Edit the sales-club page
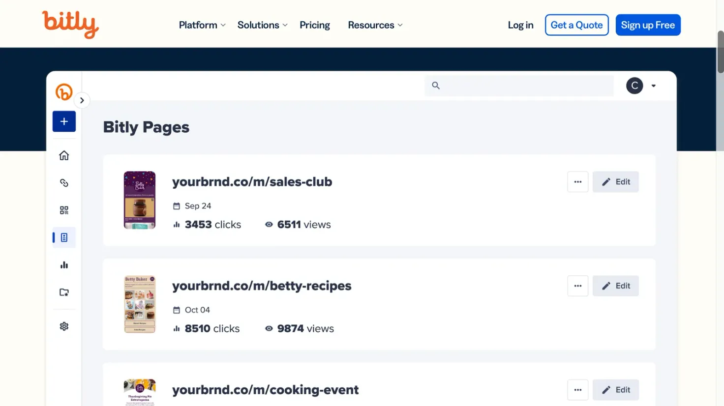Image resolution: width=724 pixels, height=406 pixels. [x=616, y=182]
